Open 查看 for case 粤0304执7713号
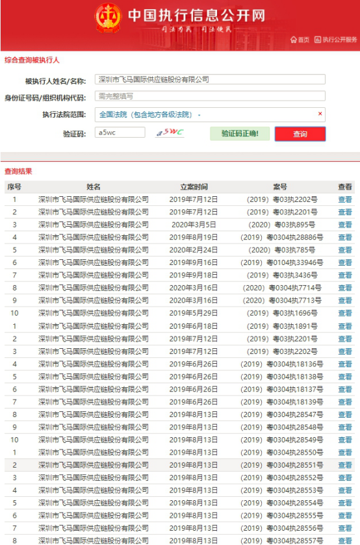This screenshot has height=545, width=360. click(345, 300)
